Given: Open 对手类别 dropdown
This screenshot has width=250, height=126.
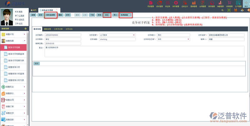Looking at the screenshot, I should pos(134,35).
